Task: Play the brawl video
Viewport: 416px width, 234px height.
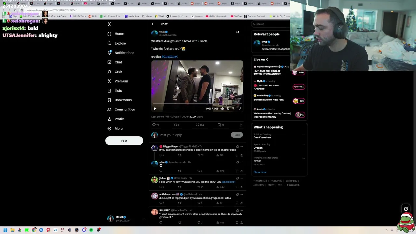Action: pyautogui.click(x=155, y=109)
